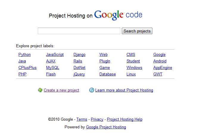Screen dimensions: 198x137
Task: Click the CPlusPlus label link
Action: (x=27, y=68)
